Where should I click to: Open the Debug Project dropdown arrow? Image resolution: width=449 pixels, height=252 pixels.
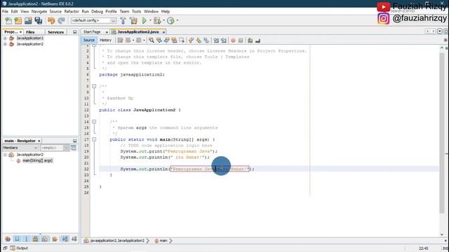163,20
